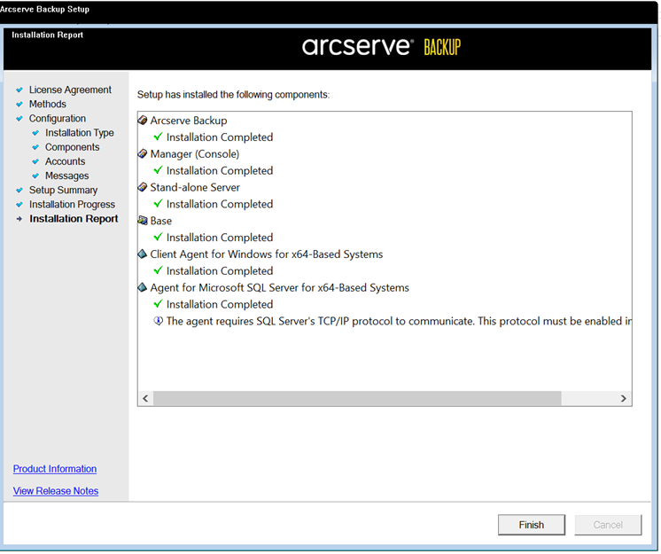The image size is (661, 554).
Task: Click 'Installation Completed' under Manager (Console)
Action: (220, 170)
